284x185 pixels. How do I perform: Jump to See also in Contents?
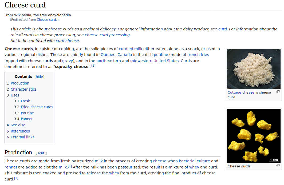[x=18, y=125]
